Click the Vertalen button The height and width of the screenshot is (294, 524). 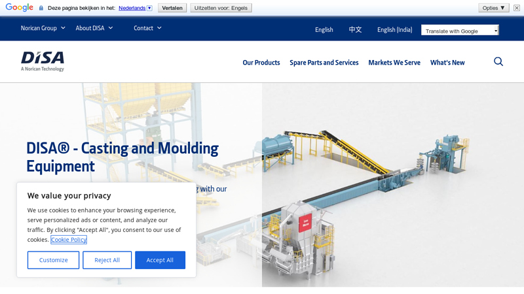tap(172, 8)
